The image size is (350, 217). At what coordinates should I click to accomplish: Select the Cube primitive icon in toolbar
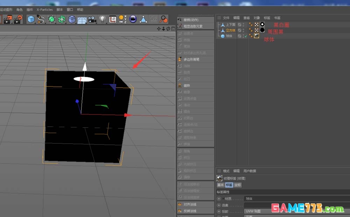pos(31,20)
